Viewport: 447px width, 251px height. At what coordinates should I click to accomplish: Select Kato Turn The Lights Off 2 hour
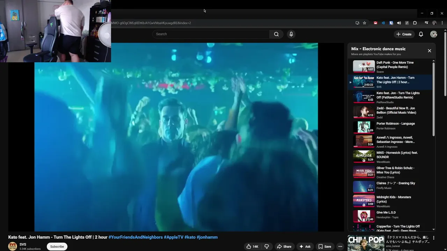point(390,82)
